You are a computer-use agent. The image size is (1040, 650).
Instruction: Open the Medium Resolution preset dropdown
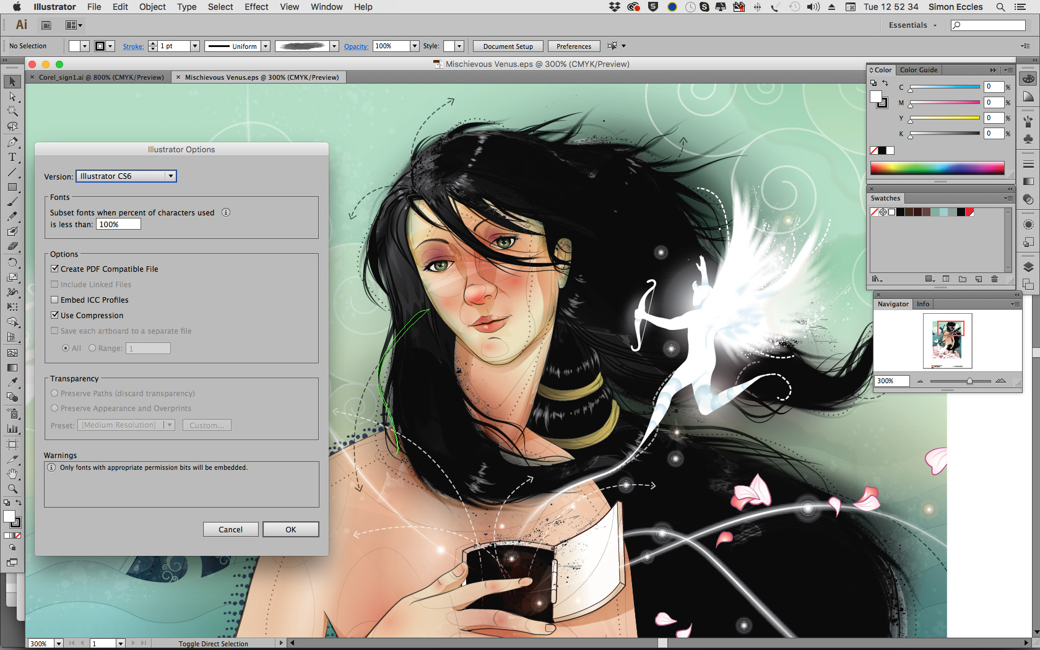pos(126,425)
